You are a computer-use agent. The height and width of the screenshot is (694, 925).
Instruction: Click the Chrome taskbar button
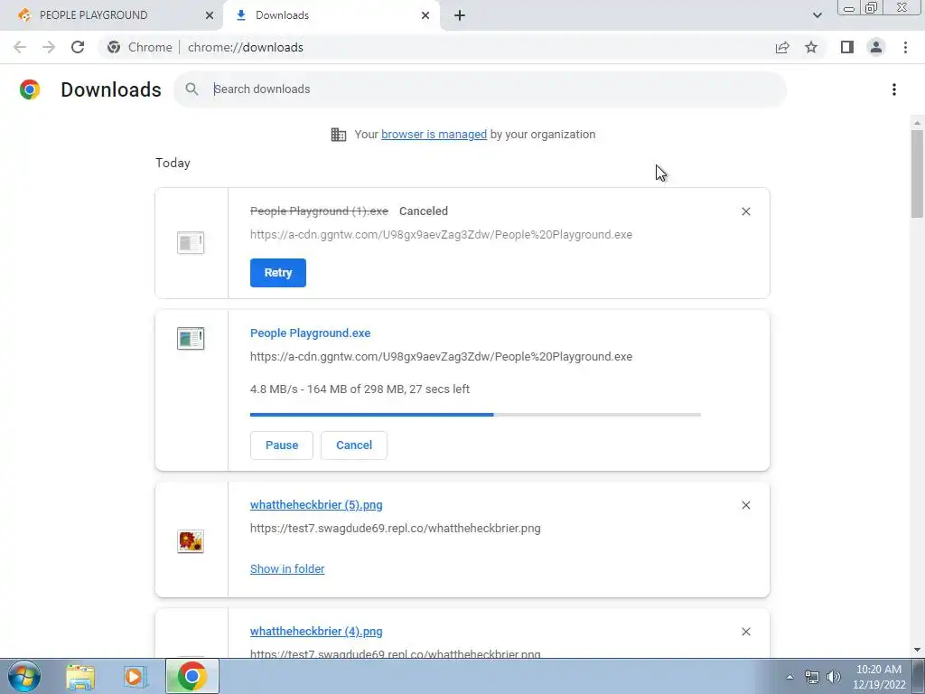[x=192, y=676]
